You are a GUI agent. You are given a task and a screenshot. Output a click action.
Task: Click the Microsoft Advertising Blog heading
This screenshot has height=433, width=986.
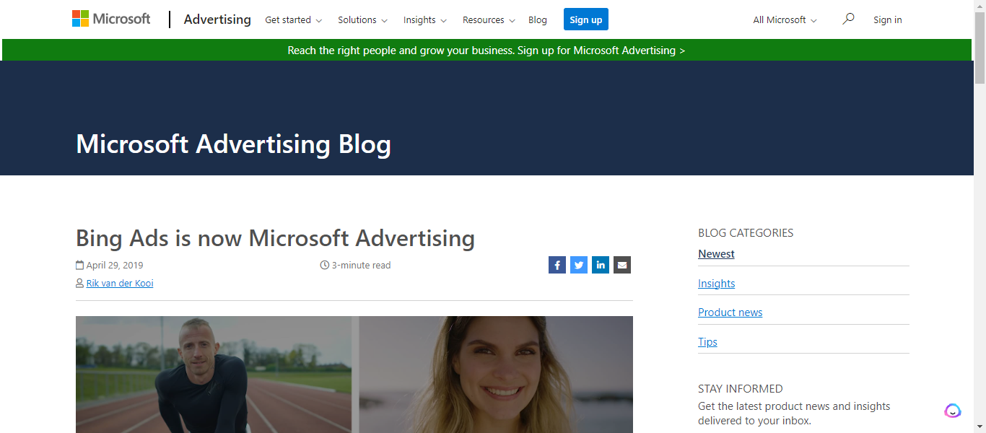tap(233, 144)
